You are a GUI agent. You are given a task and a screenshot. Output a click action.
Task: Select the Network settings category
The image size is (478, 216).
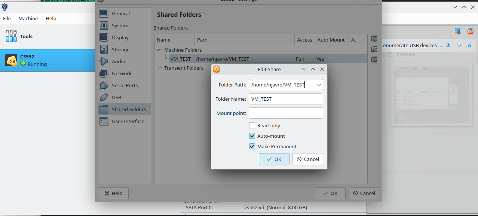point(122,73)
